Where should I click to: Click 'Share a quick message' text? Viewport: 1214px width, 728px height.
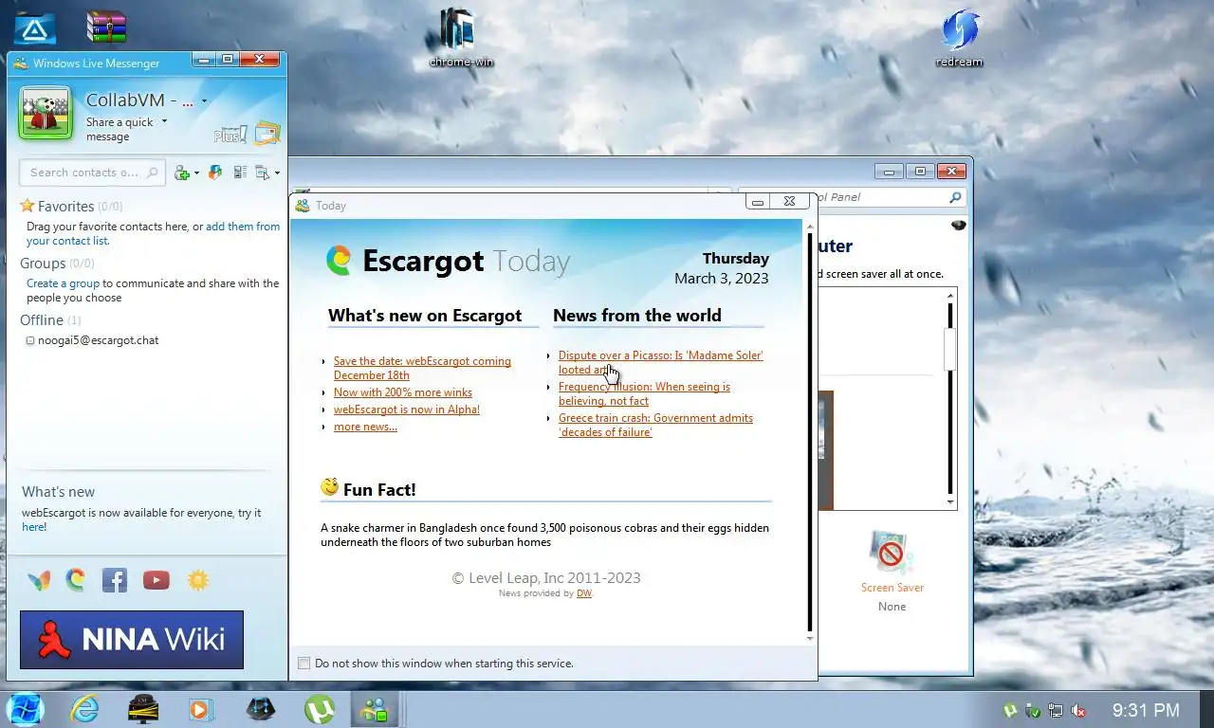(120, 129)
